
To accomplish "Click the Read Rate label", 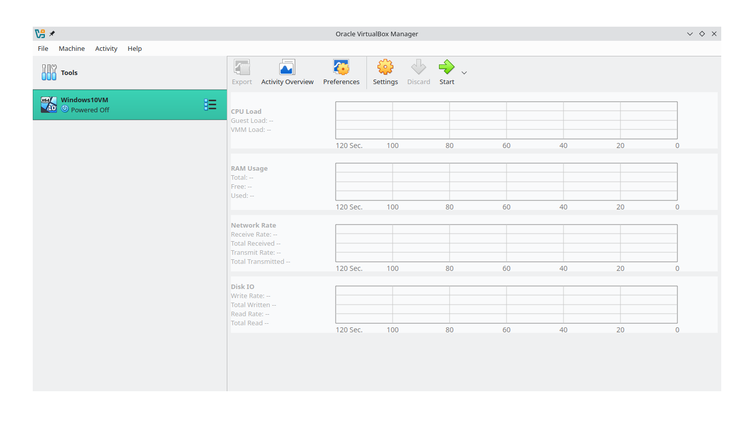I will point(250,314).
